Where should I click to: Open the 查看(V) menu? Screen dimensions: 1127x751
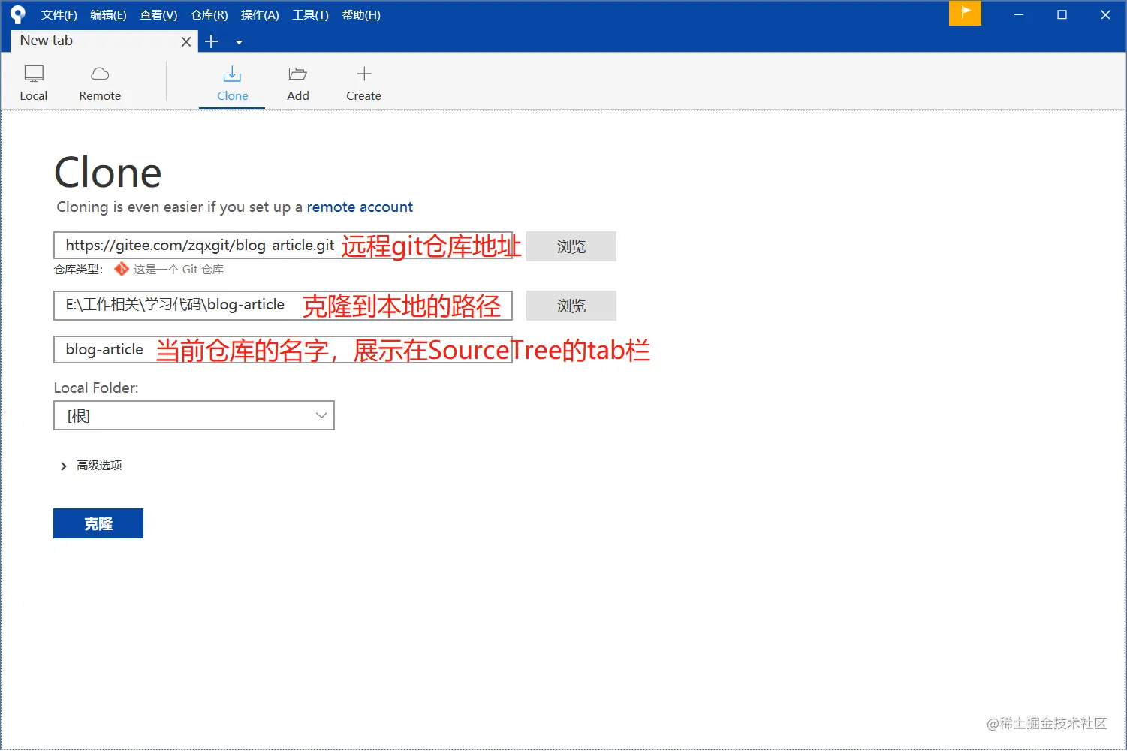pos(158,15)
